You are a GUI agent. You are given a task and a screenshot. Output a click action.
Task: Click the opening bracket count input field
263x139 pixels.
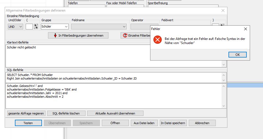pyautogui.click(x=29, y=27)
